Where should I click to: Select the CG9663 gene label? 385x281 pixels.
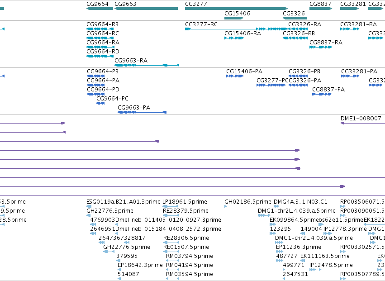tap(125, 4)
